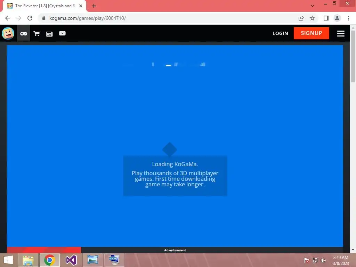Click the Loading KoGaMa message box
The height and width of the screenshot is (267, 356).
point(175,175)
